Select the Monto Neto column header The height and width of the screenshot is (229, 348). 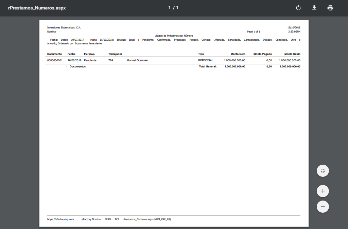coord(238,54)
